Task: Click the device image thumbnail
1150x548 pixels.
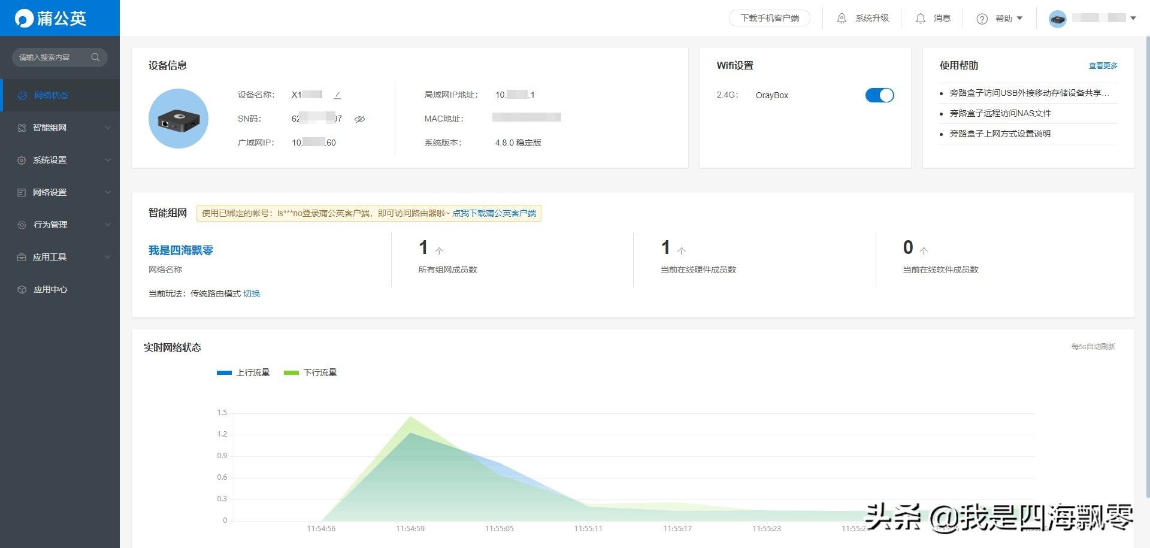Action: tap(178, 119)
